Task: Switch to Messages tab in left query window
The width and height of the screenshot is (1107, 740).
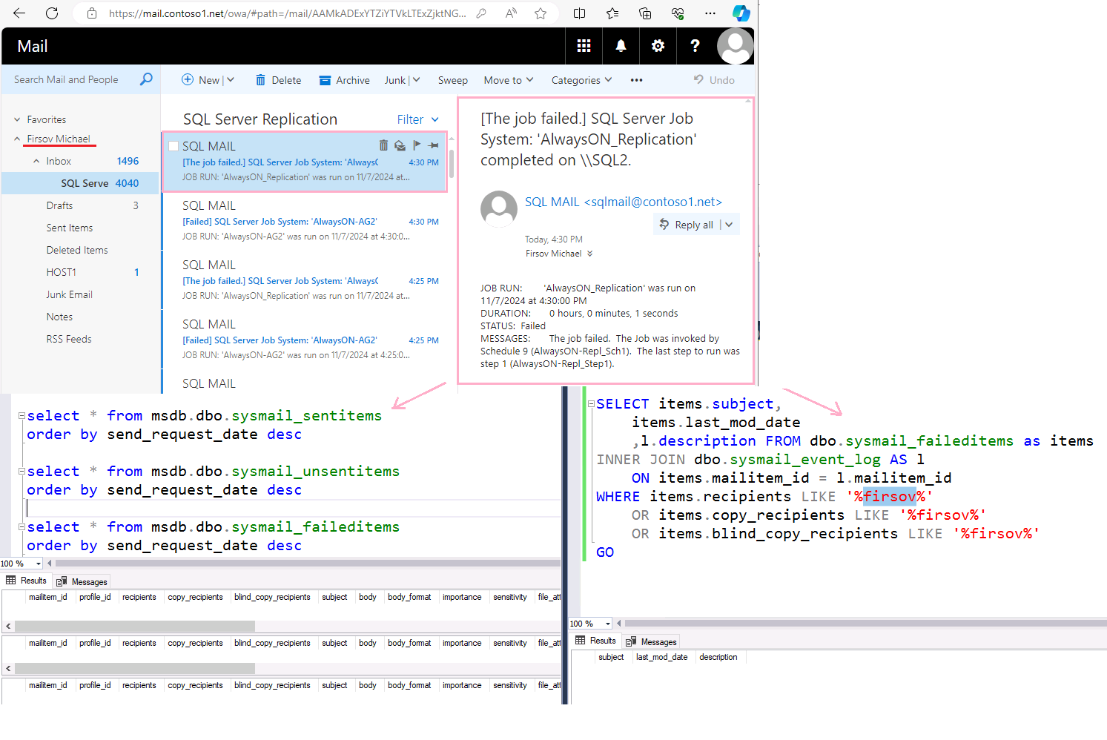Action: pos(82,581)
